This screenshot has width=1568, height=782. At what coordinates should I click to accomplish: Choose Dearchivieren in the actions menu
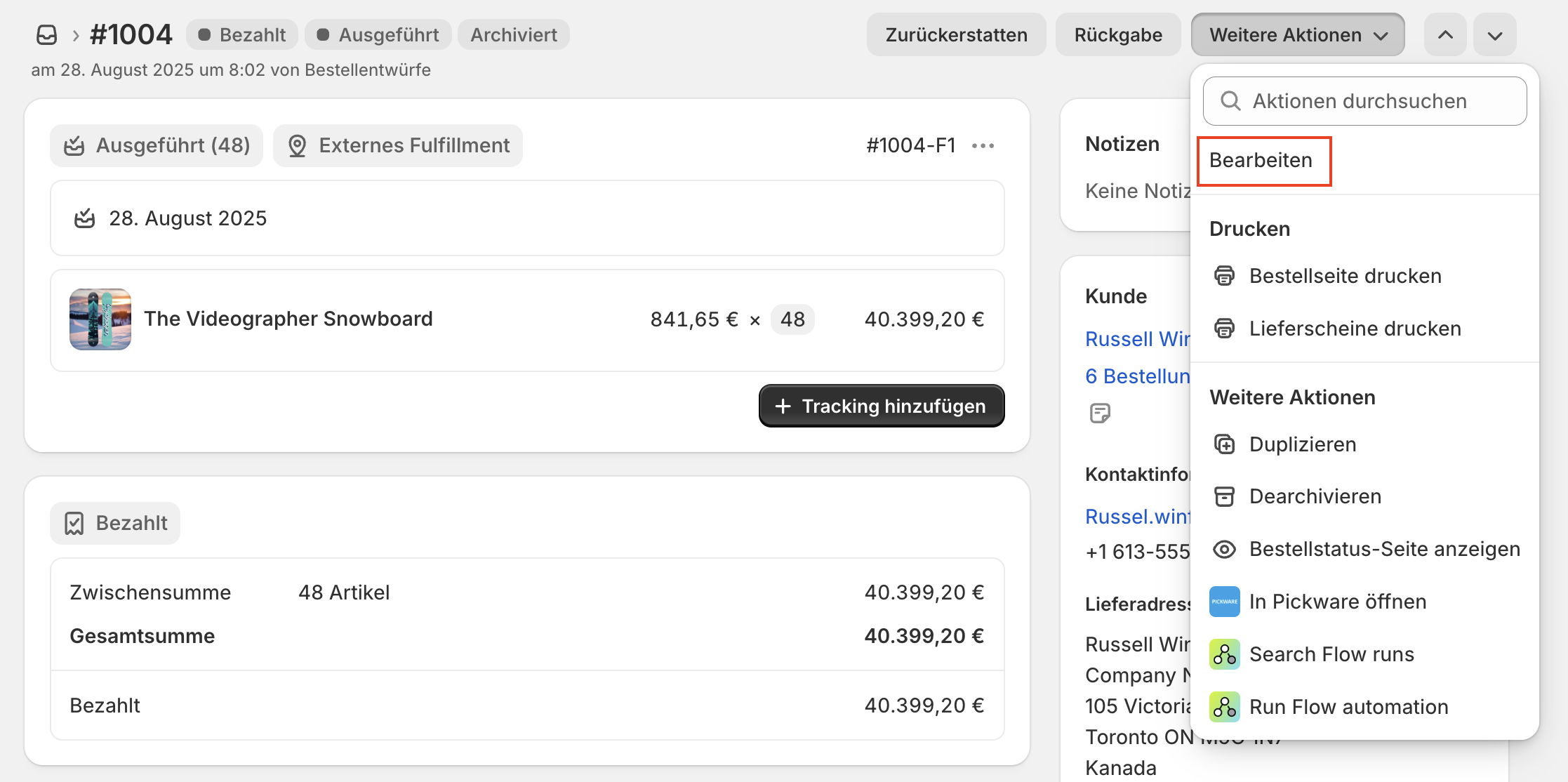pyautogui.click(x=1315, y=496)
